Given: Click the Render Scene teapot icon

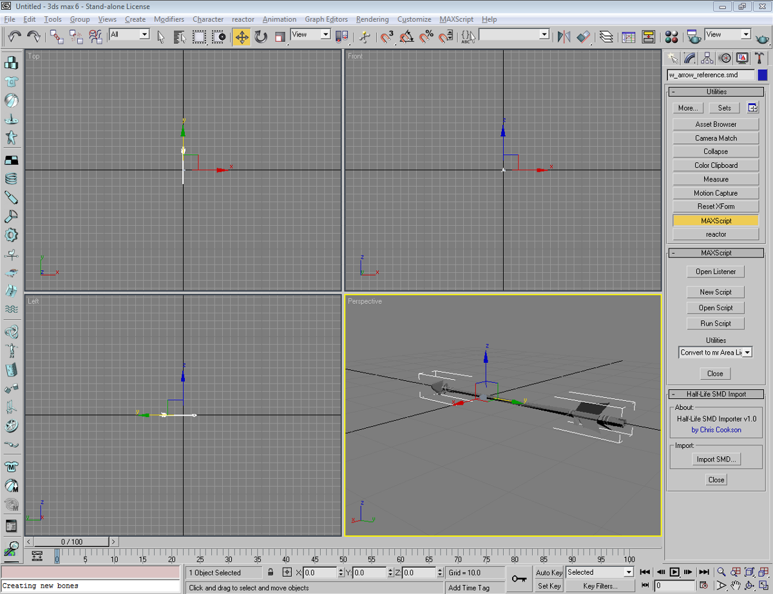Looking at the screenshot, I should point(694,37).
